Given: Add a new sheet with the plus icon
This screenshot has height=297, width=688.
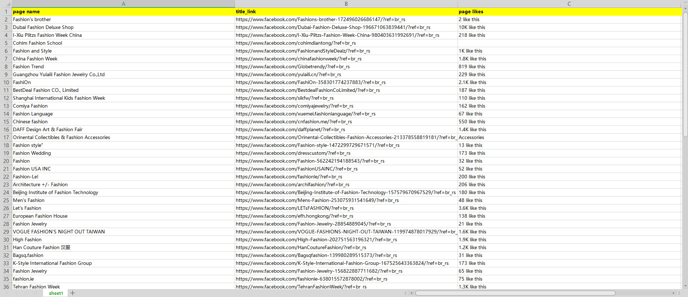Looking at the screenshot, I should (73, 293).
